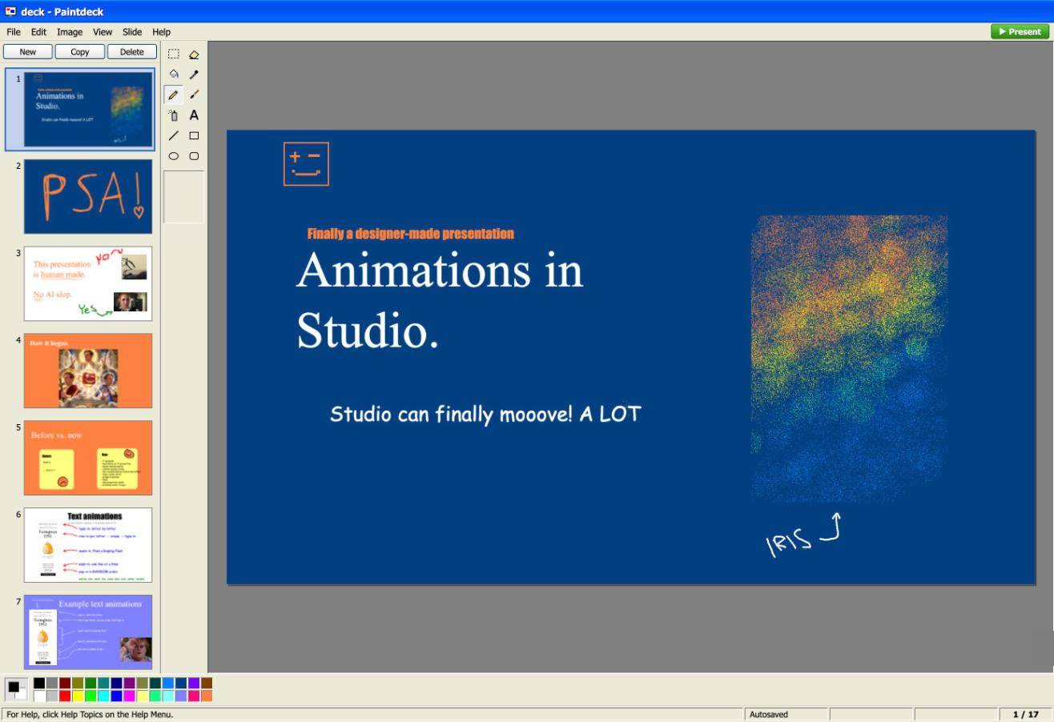
Task: Pick the white color swatch
Action: pyautogui.click(x=39, y=696)
